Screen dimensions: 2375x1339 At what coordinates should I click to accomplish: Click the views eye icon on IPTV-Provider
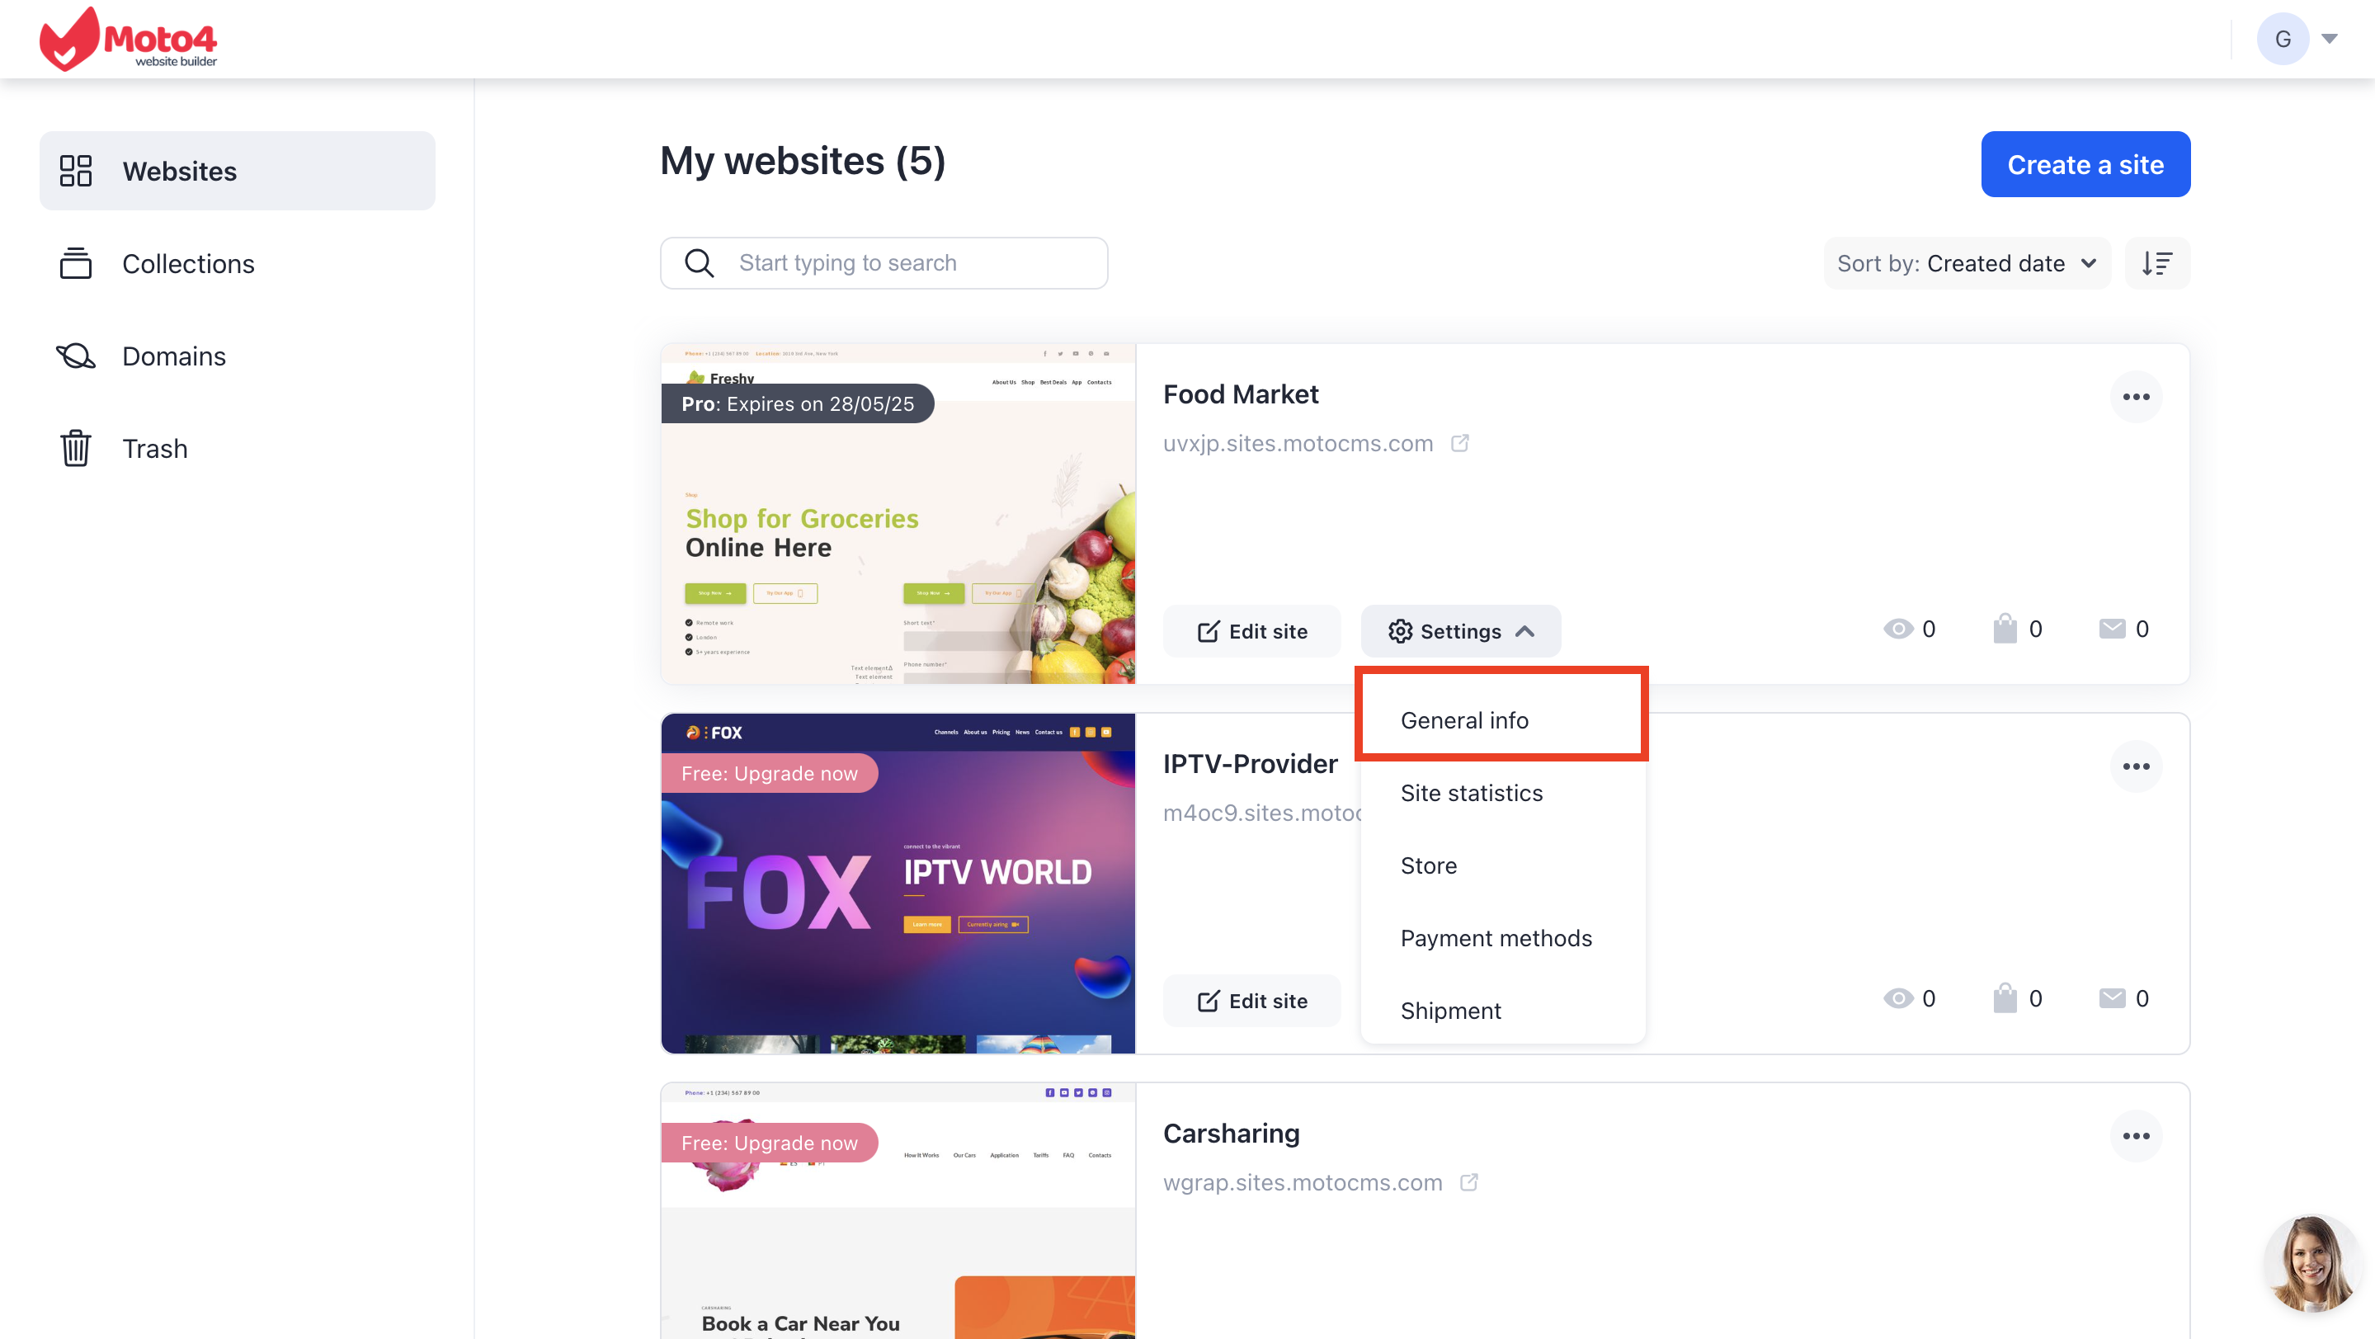[x=1898, y=999]
